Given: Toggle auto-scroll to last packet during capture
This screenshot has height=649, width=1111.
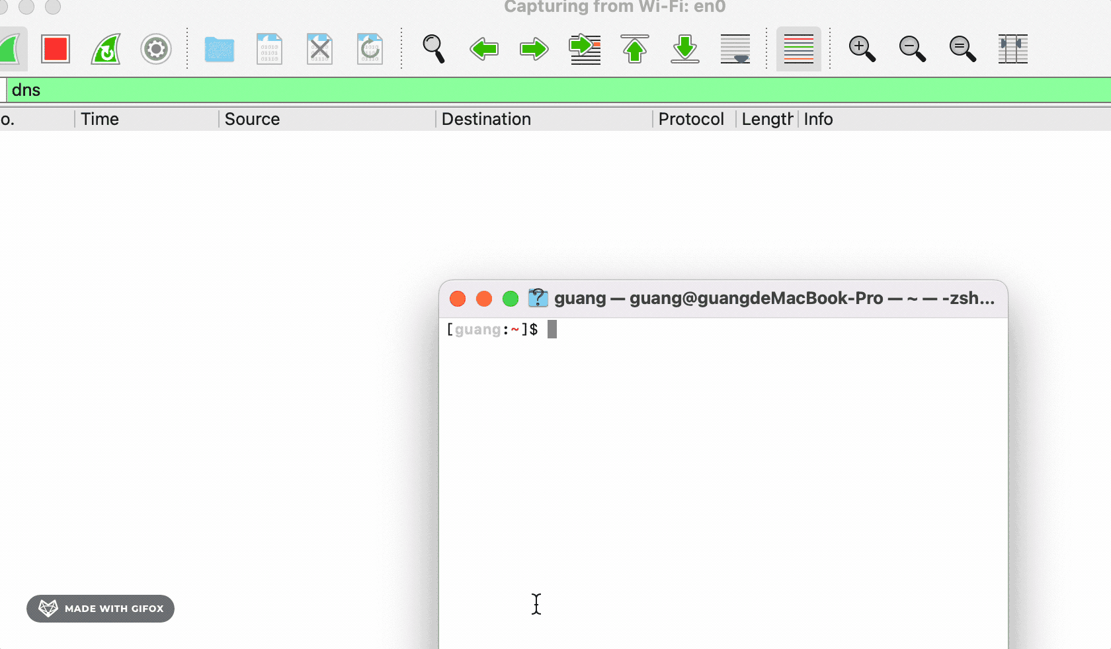Looking at the screenshot, I should tap(735, 49).
